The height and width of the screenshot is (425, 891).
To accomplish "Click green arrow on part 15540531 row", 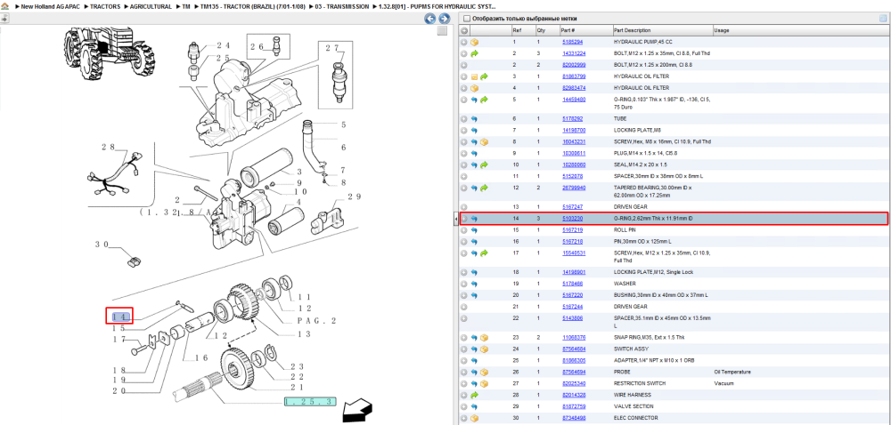I will click(484, 253).
